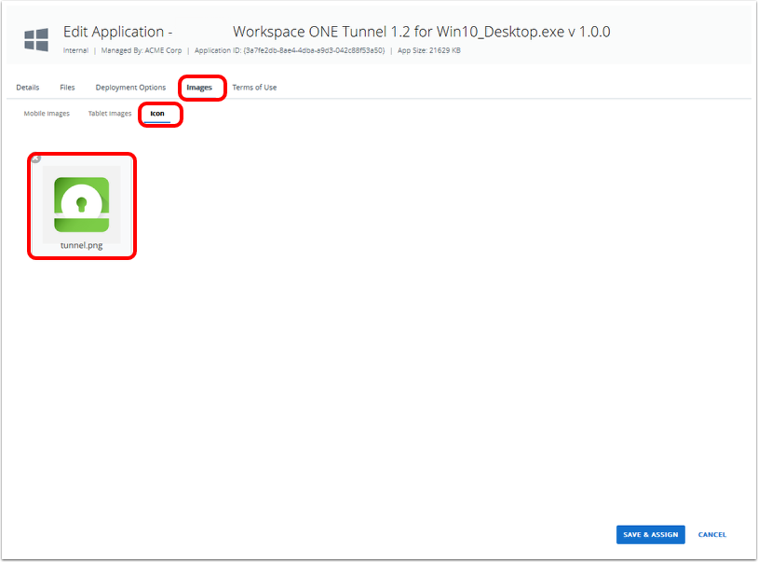Switch to Tablet Images sub-tab
The height and width of the screenshot is (562, 758).
pyautogui.click(x=110, y=114)
